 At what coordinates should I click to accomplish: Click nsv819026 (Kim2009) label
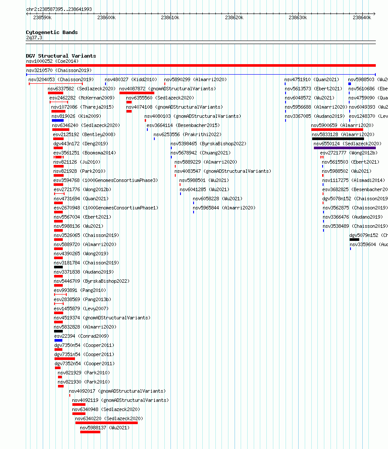point(76,116)
